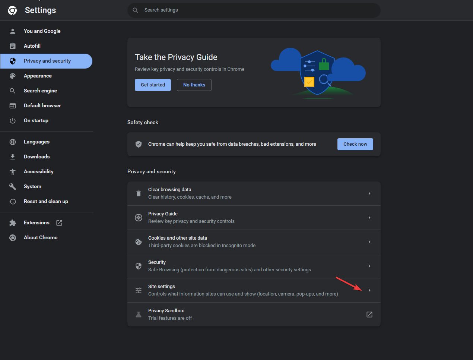This screenshot has width=473, height=360.
Task: Run the safety check with Check now
Action: [x=355, y=144]
